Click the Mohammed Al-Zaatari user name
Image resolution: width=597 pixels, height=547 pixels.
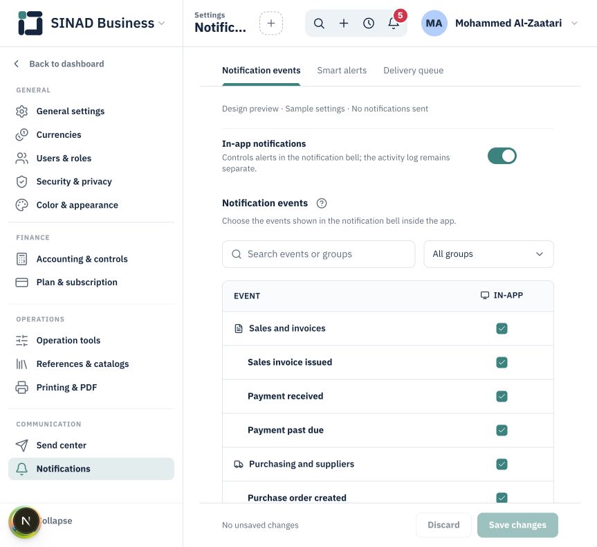508,24
